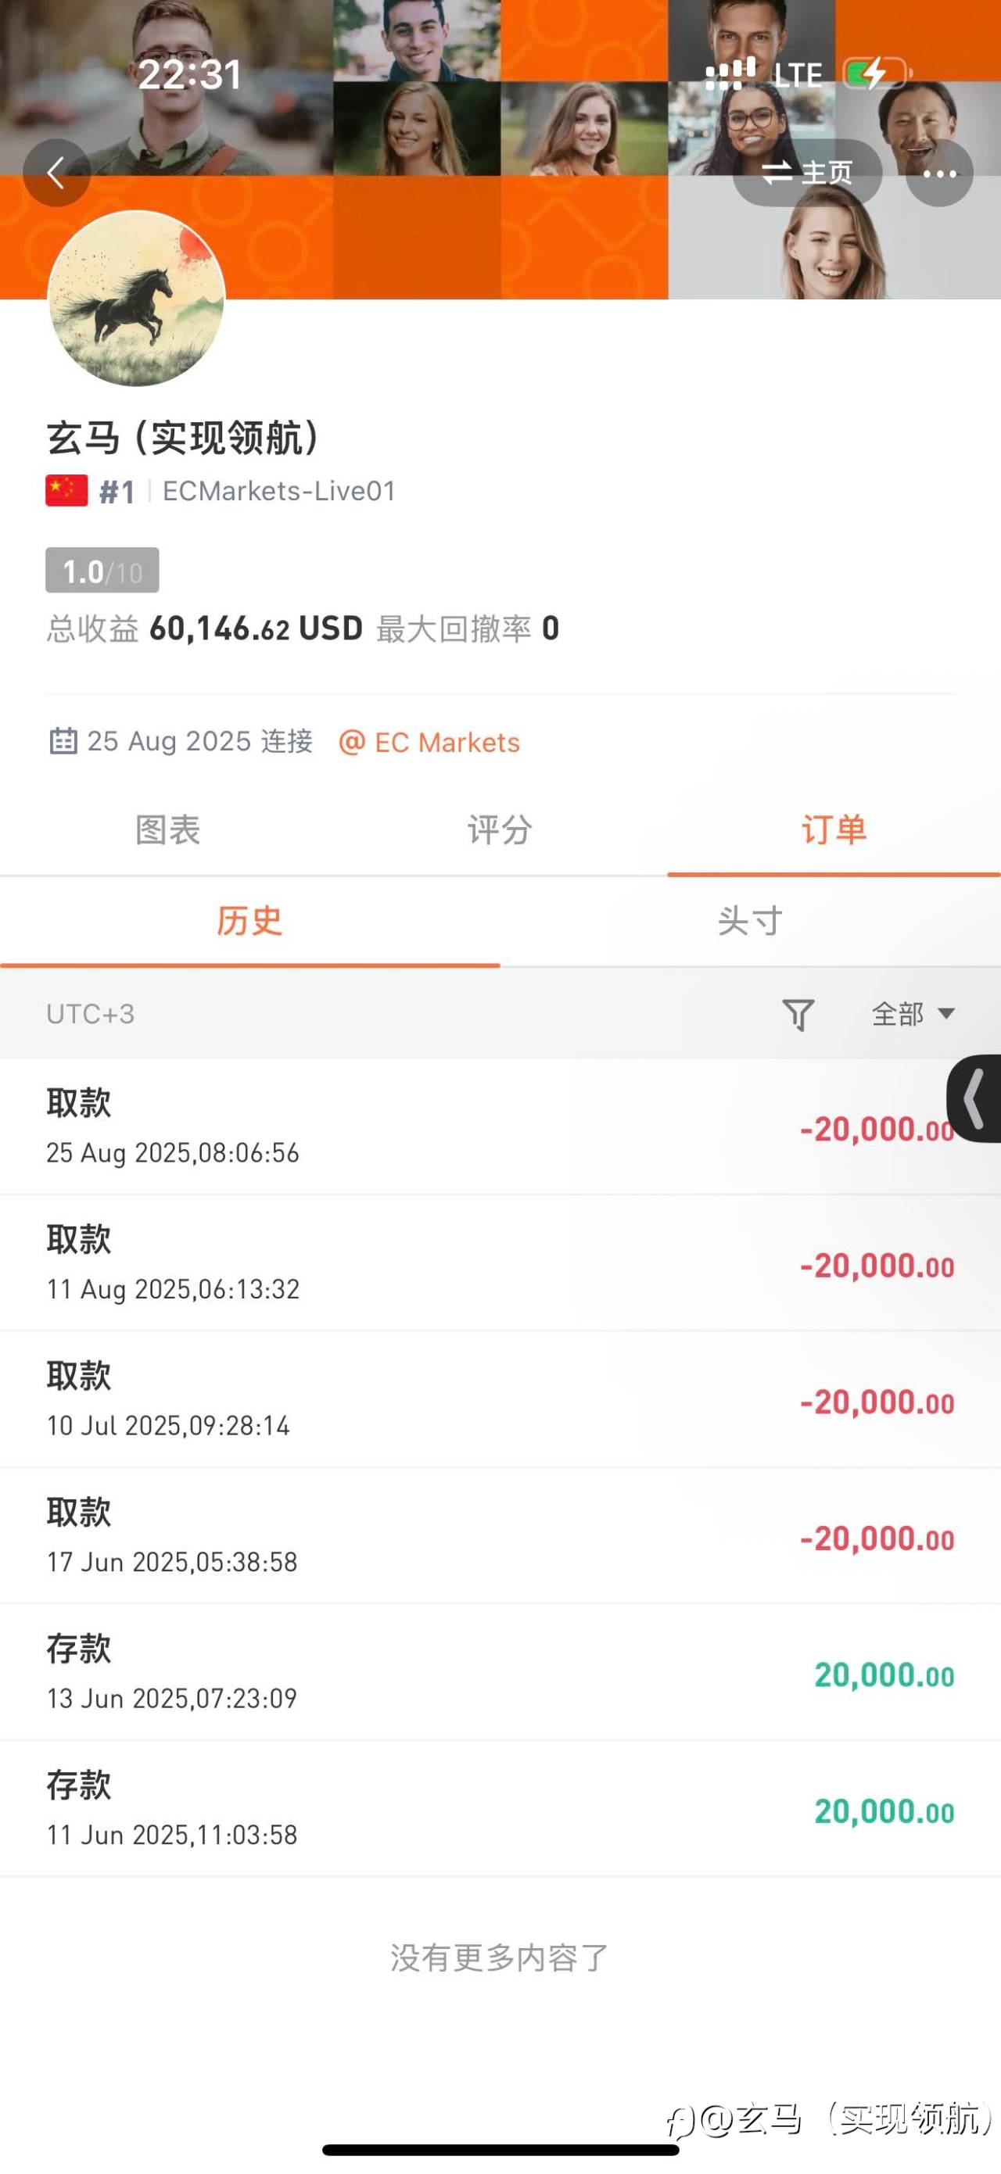The width and height of the screenshot is (1001, 2174).
Task: Open the 13 Jun 2025 deposit entry
Action: click(x=500, y=1672)
